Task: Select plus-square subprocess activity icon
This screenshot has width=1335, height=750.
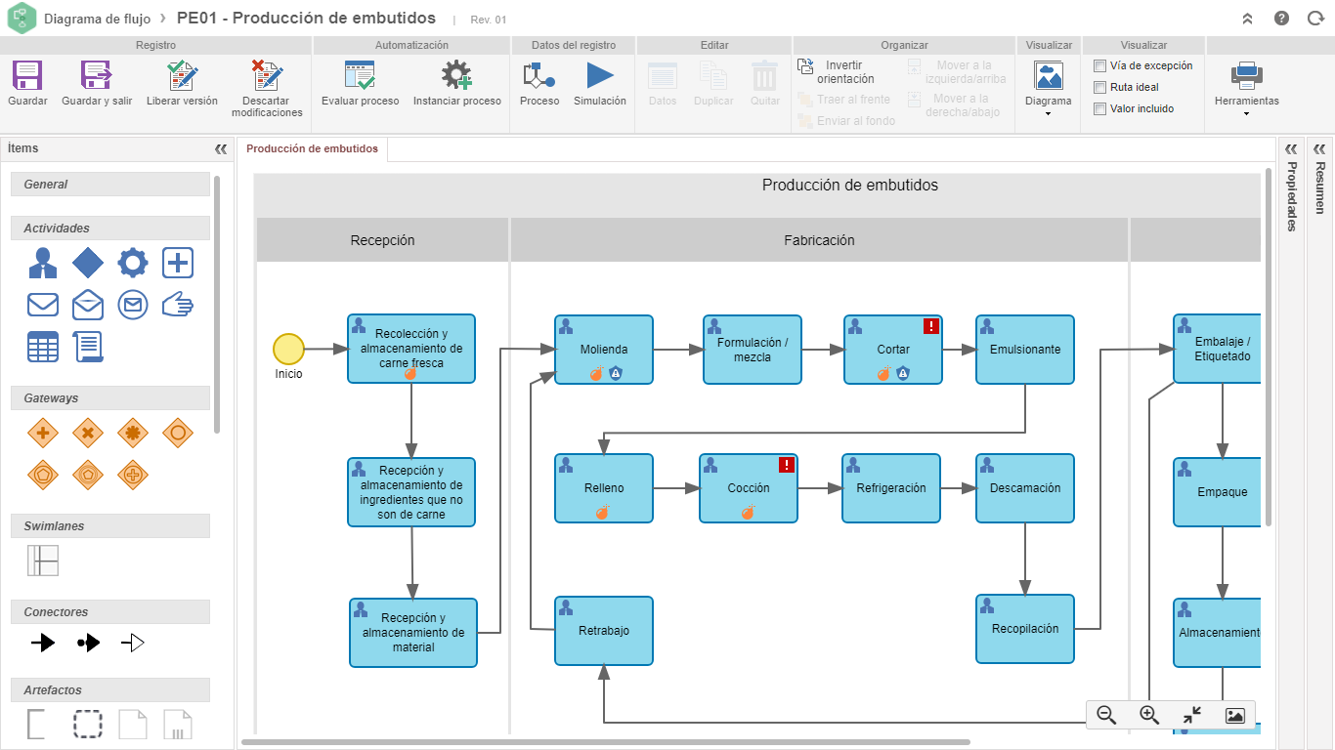Action: tap(178, 263)
